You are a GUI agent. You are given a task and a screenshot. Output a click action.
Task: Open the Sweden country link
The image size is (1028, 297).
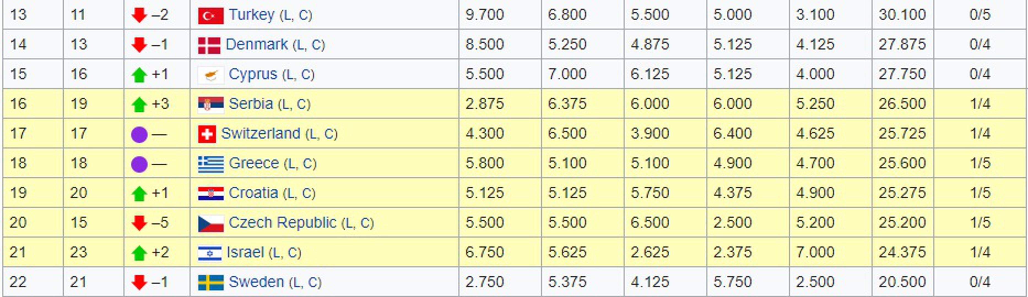256,282
